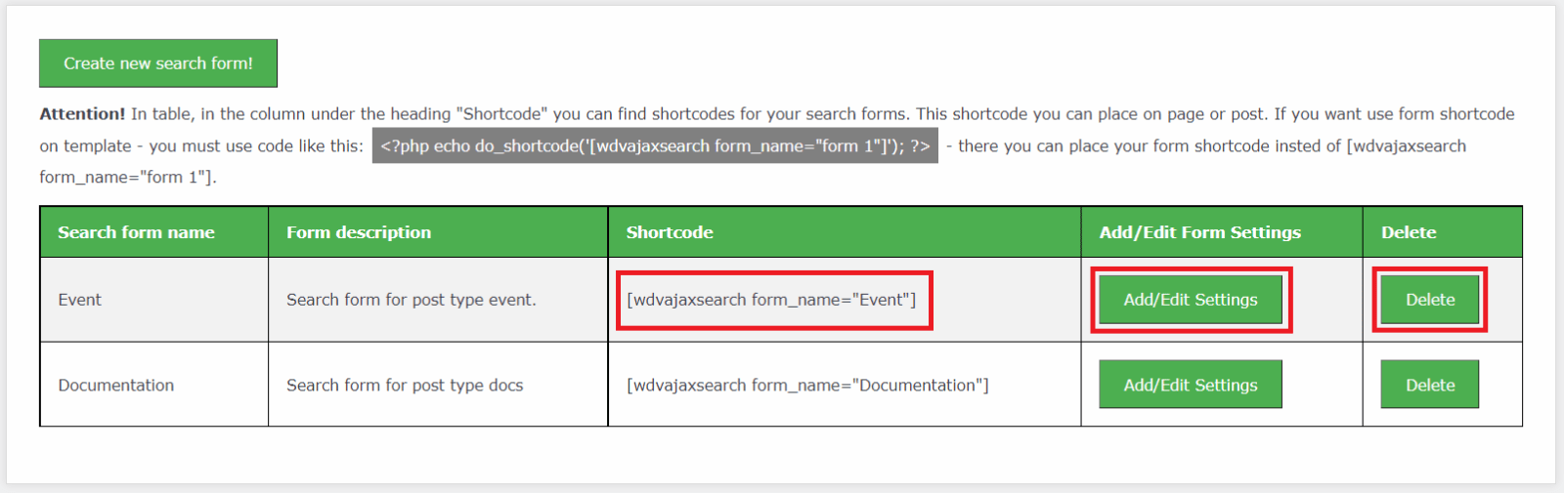This screenshot has height=493, width=1564.
Task: Delete the Event search form
Action: [1429, 300]
